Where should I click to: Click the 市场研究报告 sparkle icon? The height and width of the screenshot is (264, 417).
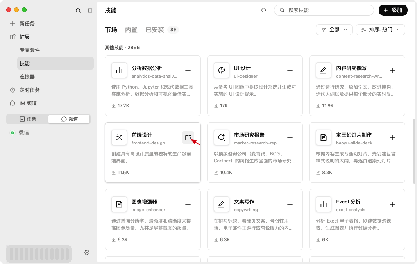pyautogui.click(x=222, y=137)
